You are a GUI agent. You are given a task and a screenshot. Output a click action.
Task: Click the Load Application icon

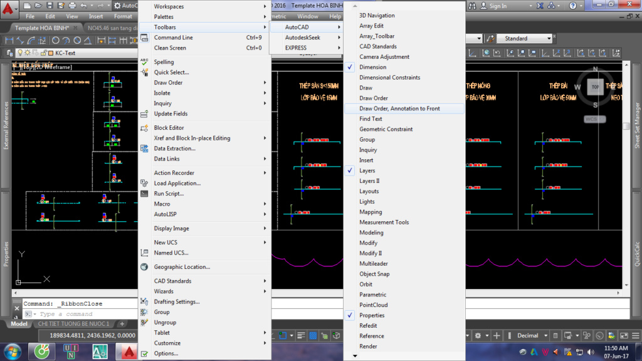pos(144,184)
